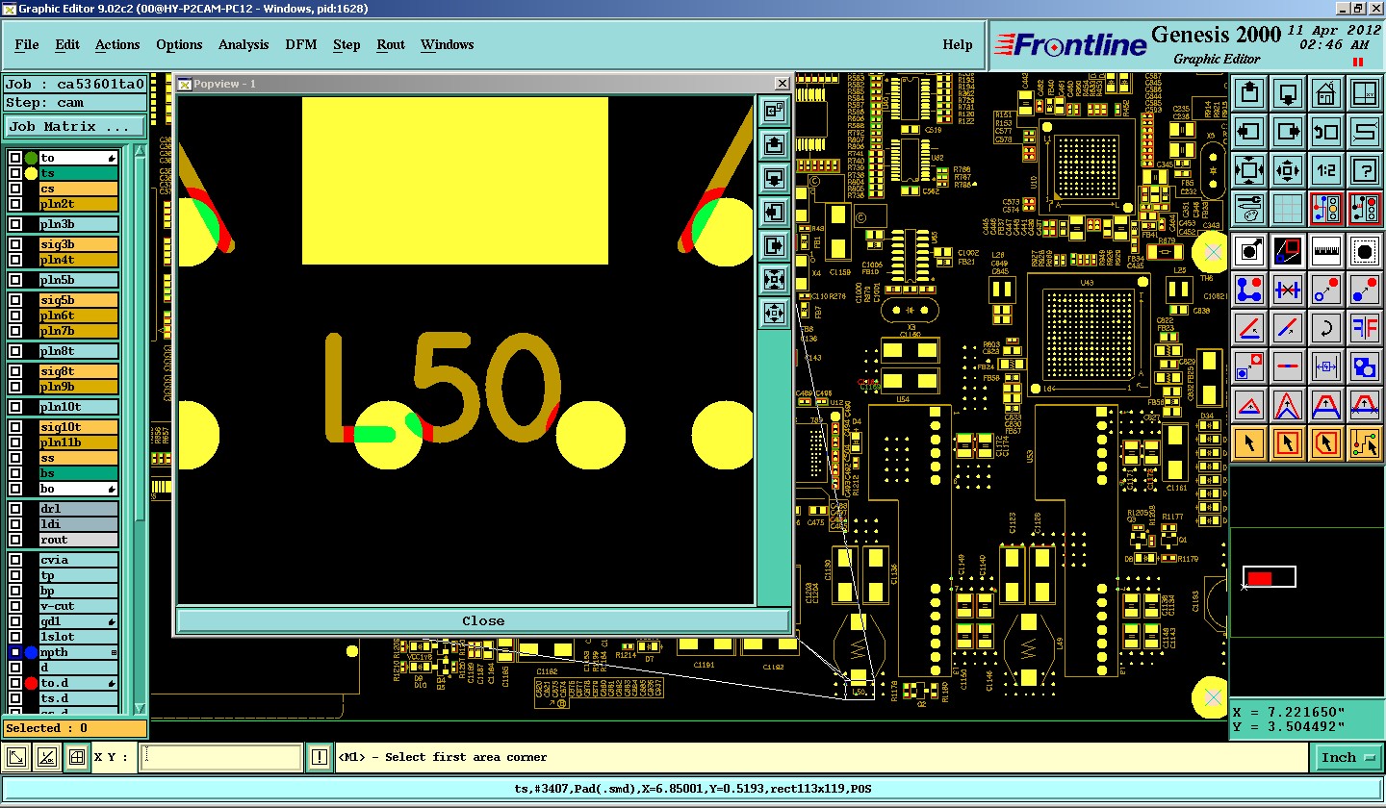Click the rotate feature icon

pos(1326,328)
